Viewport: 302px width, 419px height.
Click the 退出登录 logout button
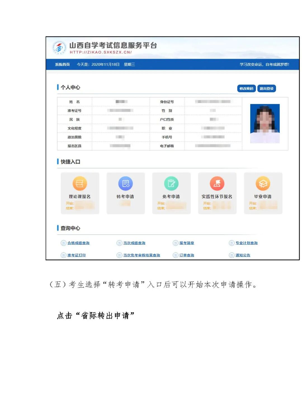[x=267, y=88]
